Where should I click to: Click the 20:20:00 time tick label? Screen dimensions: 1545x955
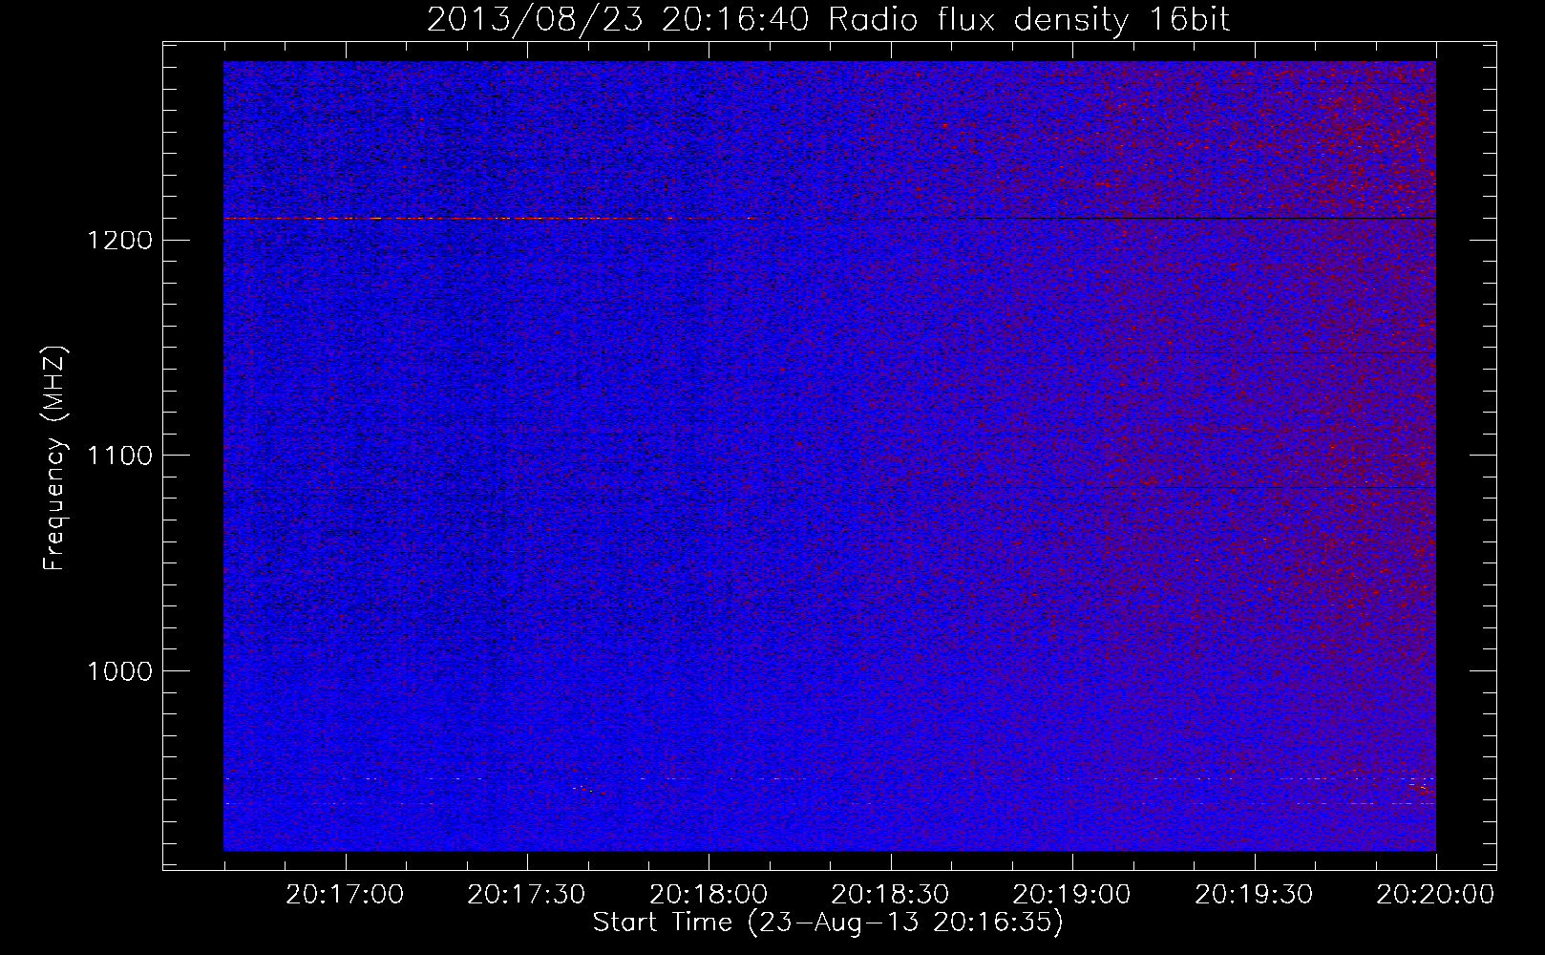[1436, 895]
